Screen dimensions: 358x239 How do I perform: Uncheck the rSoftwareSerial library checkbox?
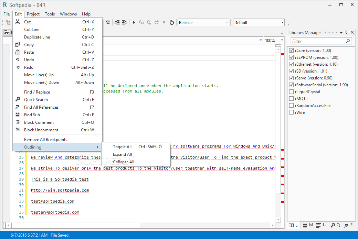coord(291,85)
